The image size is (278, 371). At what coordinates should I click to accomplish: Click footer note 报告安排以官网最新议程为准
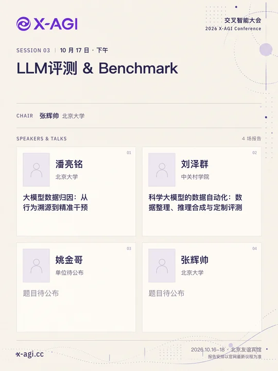[235, 357]
